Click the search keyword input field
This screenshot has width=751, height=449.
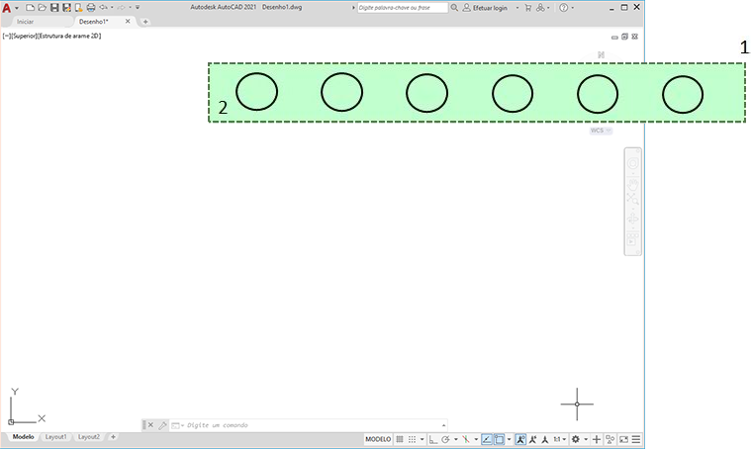[x=403, y=8]
